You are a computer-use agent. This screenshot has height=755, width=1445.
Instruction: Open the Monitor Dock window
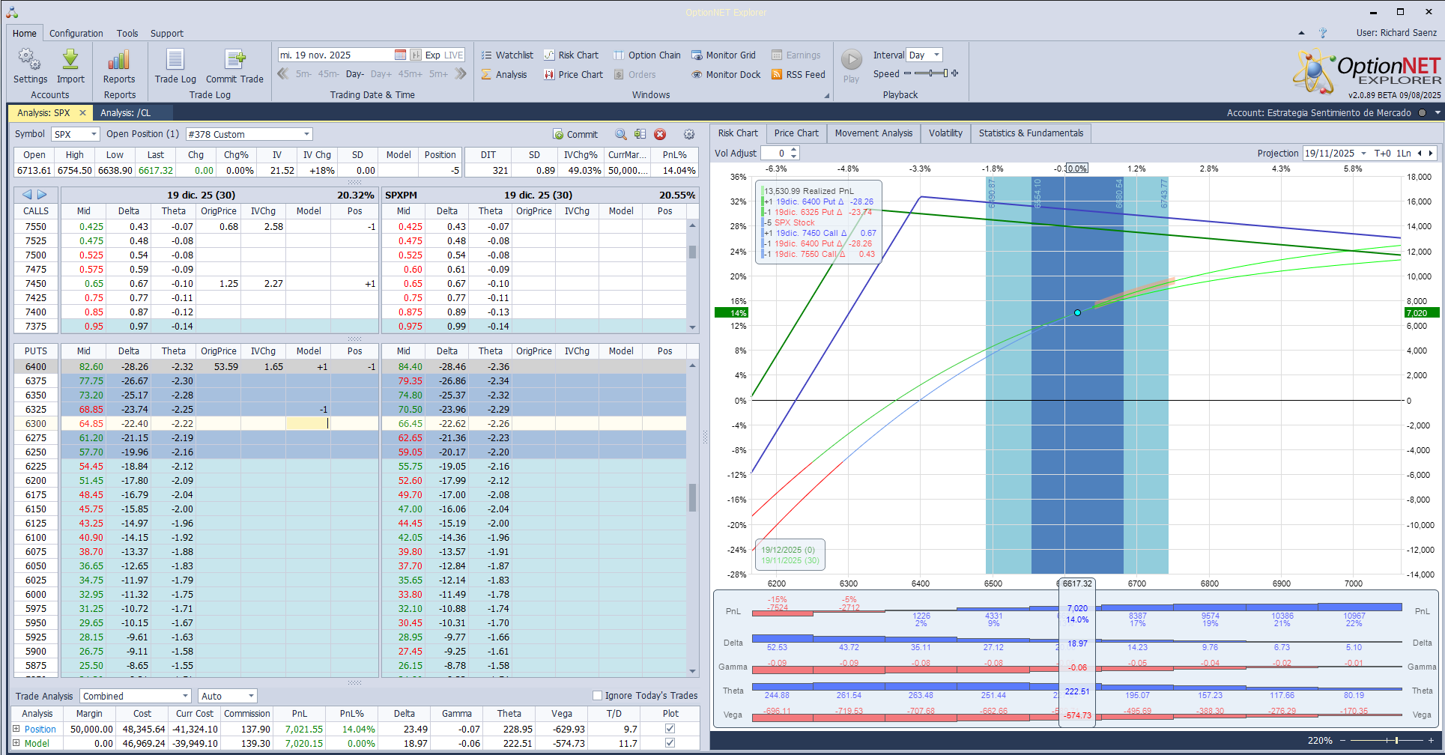(x=726, y=74)
